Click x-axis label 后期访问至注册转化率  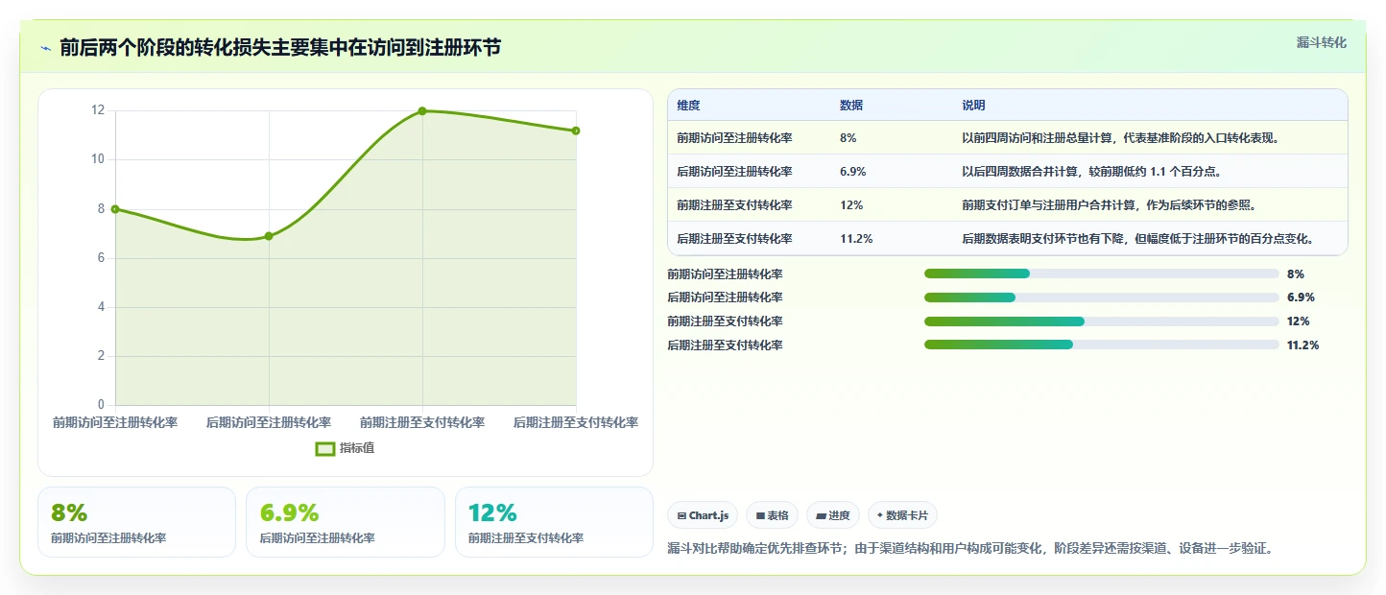[x=269, y=422]
